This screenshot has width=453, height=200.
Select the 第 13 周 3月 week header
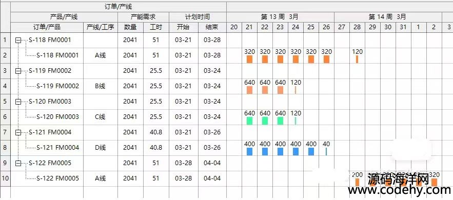(x=280, y=17)
